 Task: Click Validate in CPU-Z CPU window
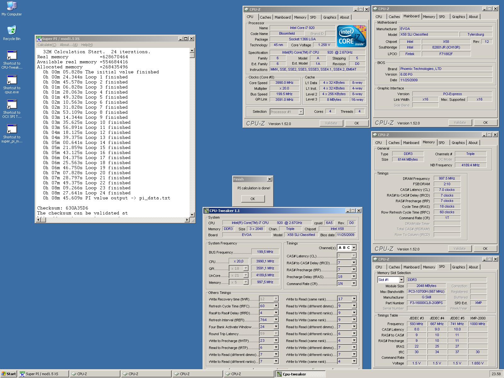pyautogui.click(x=331, y=123)
